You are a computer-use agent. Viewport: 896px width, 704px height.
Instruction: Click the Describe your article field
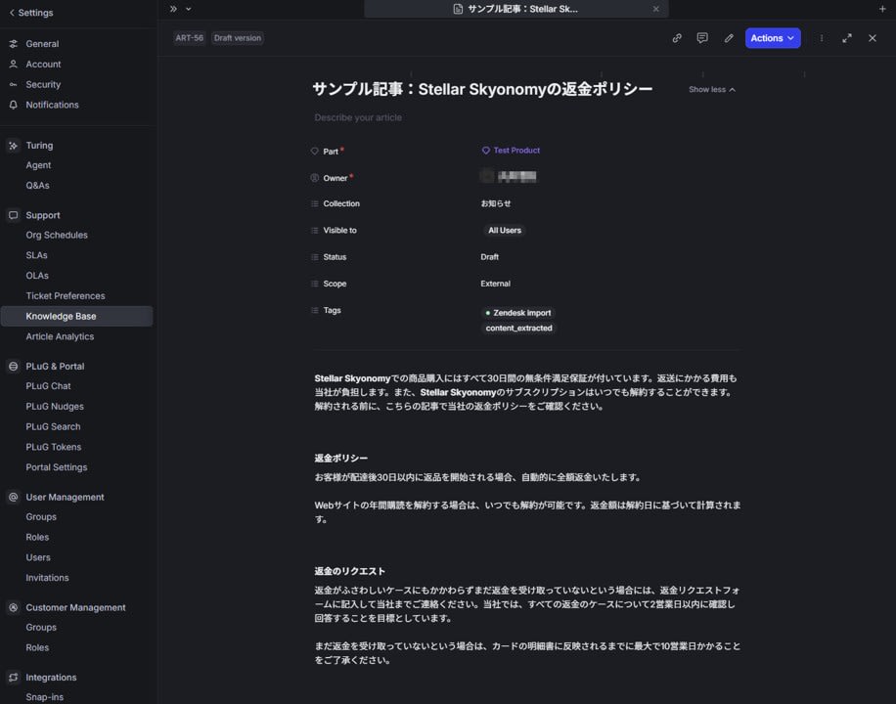click(358, 117)
